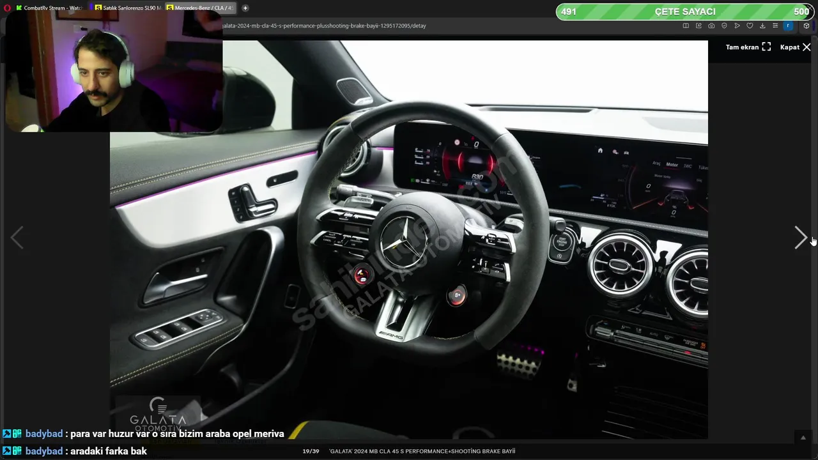Click the edit page pencil icon
818x460 pixels.
coord(698,26)
